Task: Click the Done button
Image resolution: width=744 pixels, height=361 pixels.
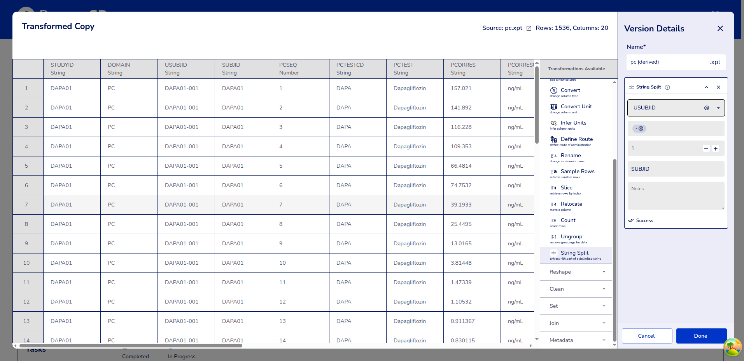Action: 701,336
